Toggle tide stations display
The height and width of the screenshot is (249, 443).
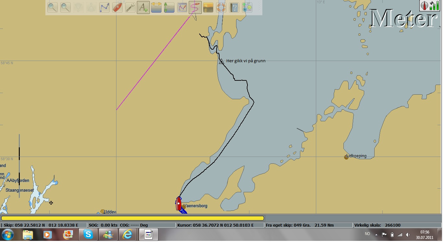[156, 7]
